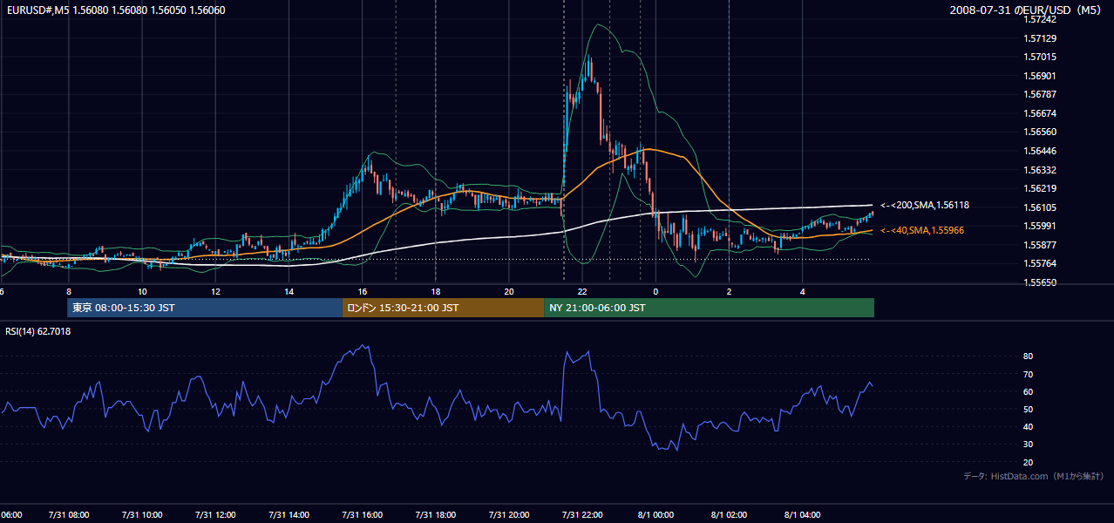Click the RSI 20 level label
The width and height of the screenshot is (1114, 523).
pos(1028,462)
